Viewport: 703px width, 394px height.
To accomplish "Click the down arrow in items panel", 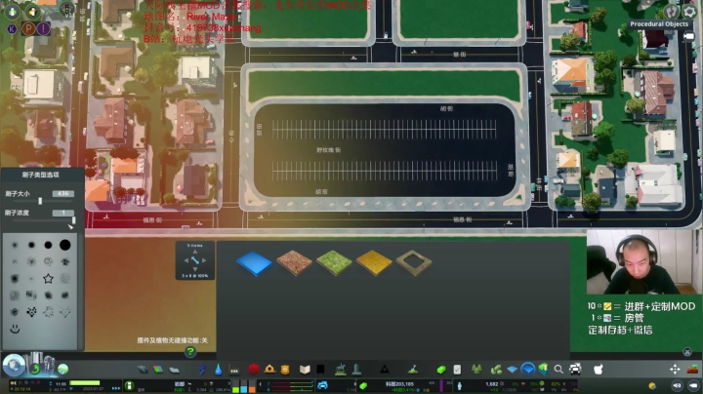I will (x=194, y=268).
